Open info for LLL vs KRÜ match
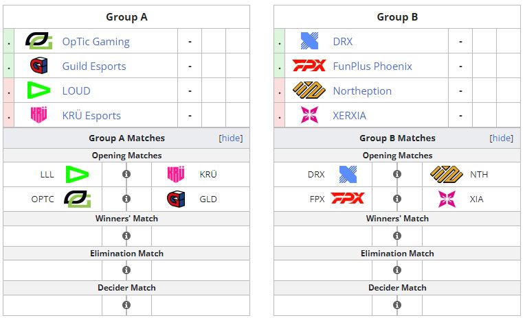 tap(126, 174)
